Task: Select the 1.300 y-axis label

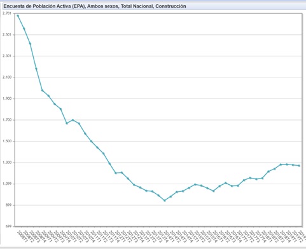Action: click(6, 163)
